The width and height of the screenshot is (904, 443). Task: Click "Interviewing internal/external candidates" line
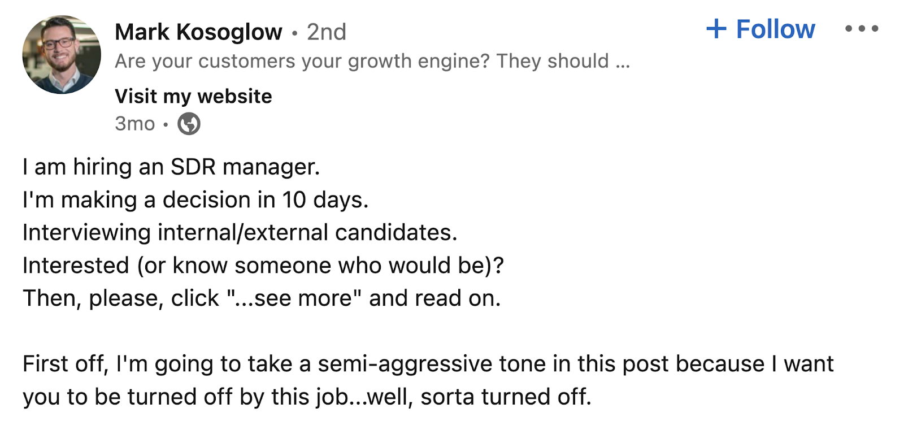(x=240, y=232)
